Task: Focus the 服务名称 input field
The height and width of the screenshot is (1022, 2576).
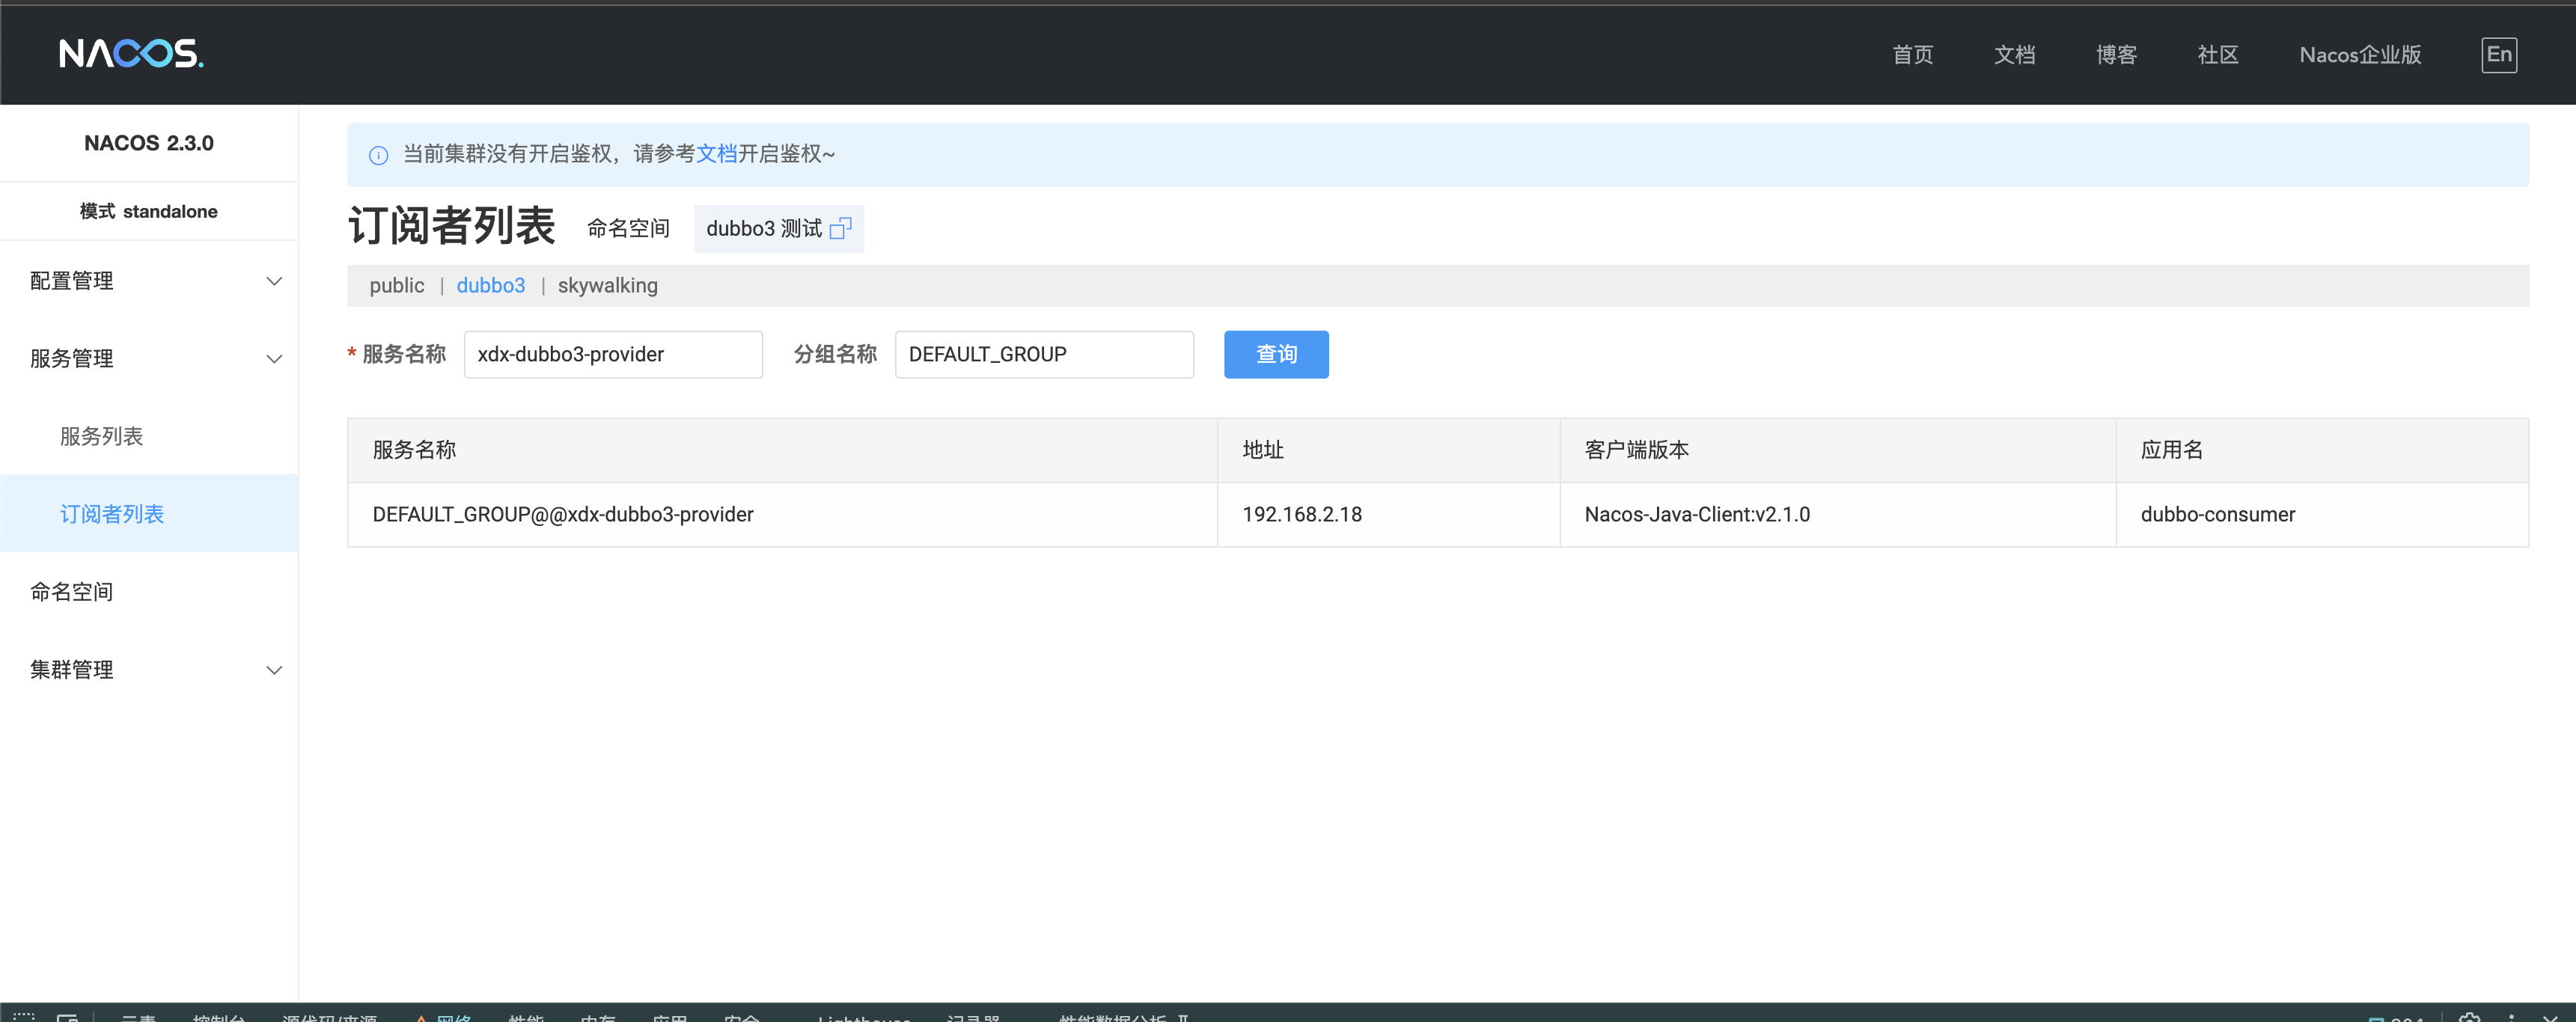Action: (612, 355)
